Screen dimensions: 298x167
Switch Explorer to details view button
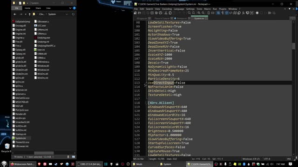[68, 157]
